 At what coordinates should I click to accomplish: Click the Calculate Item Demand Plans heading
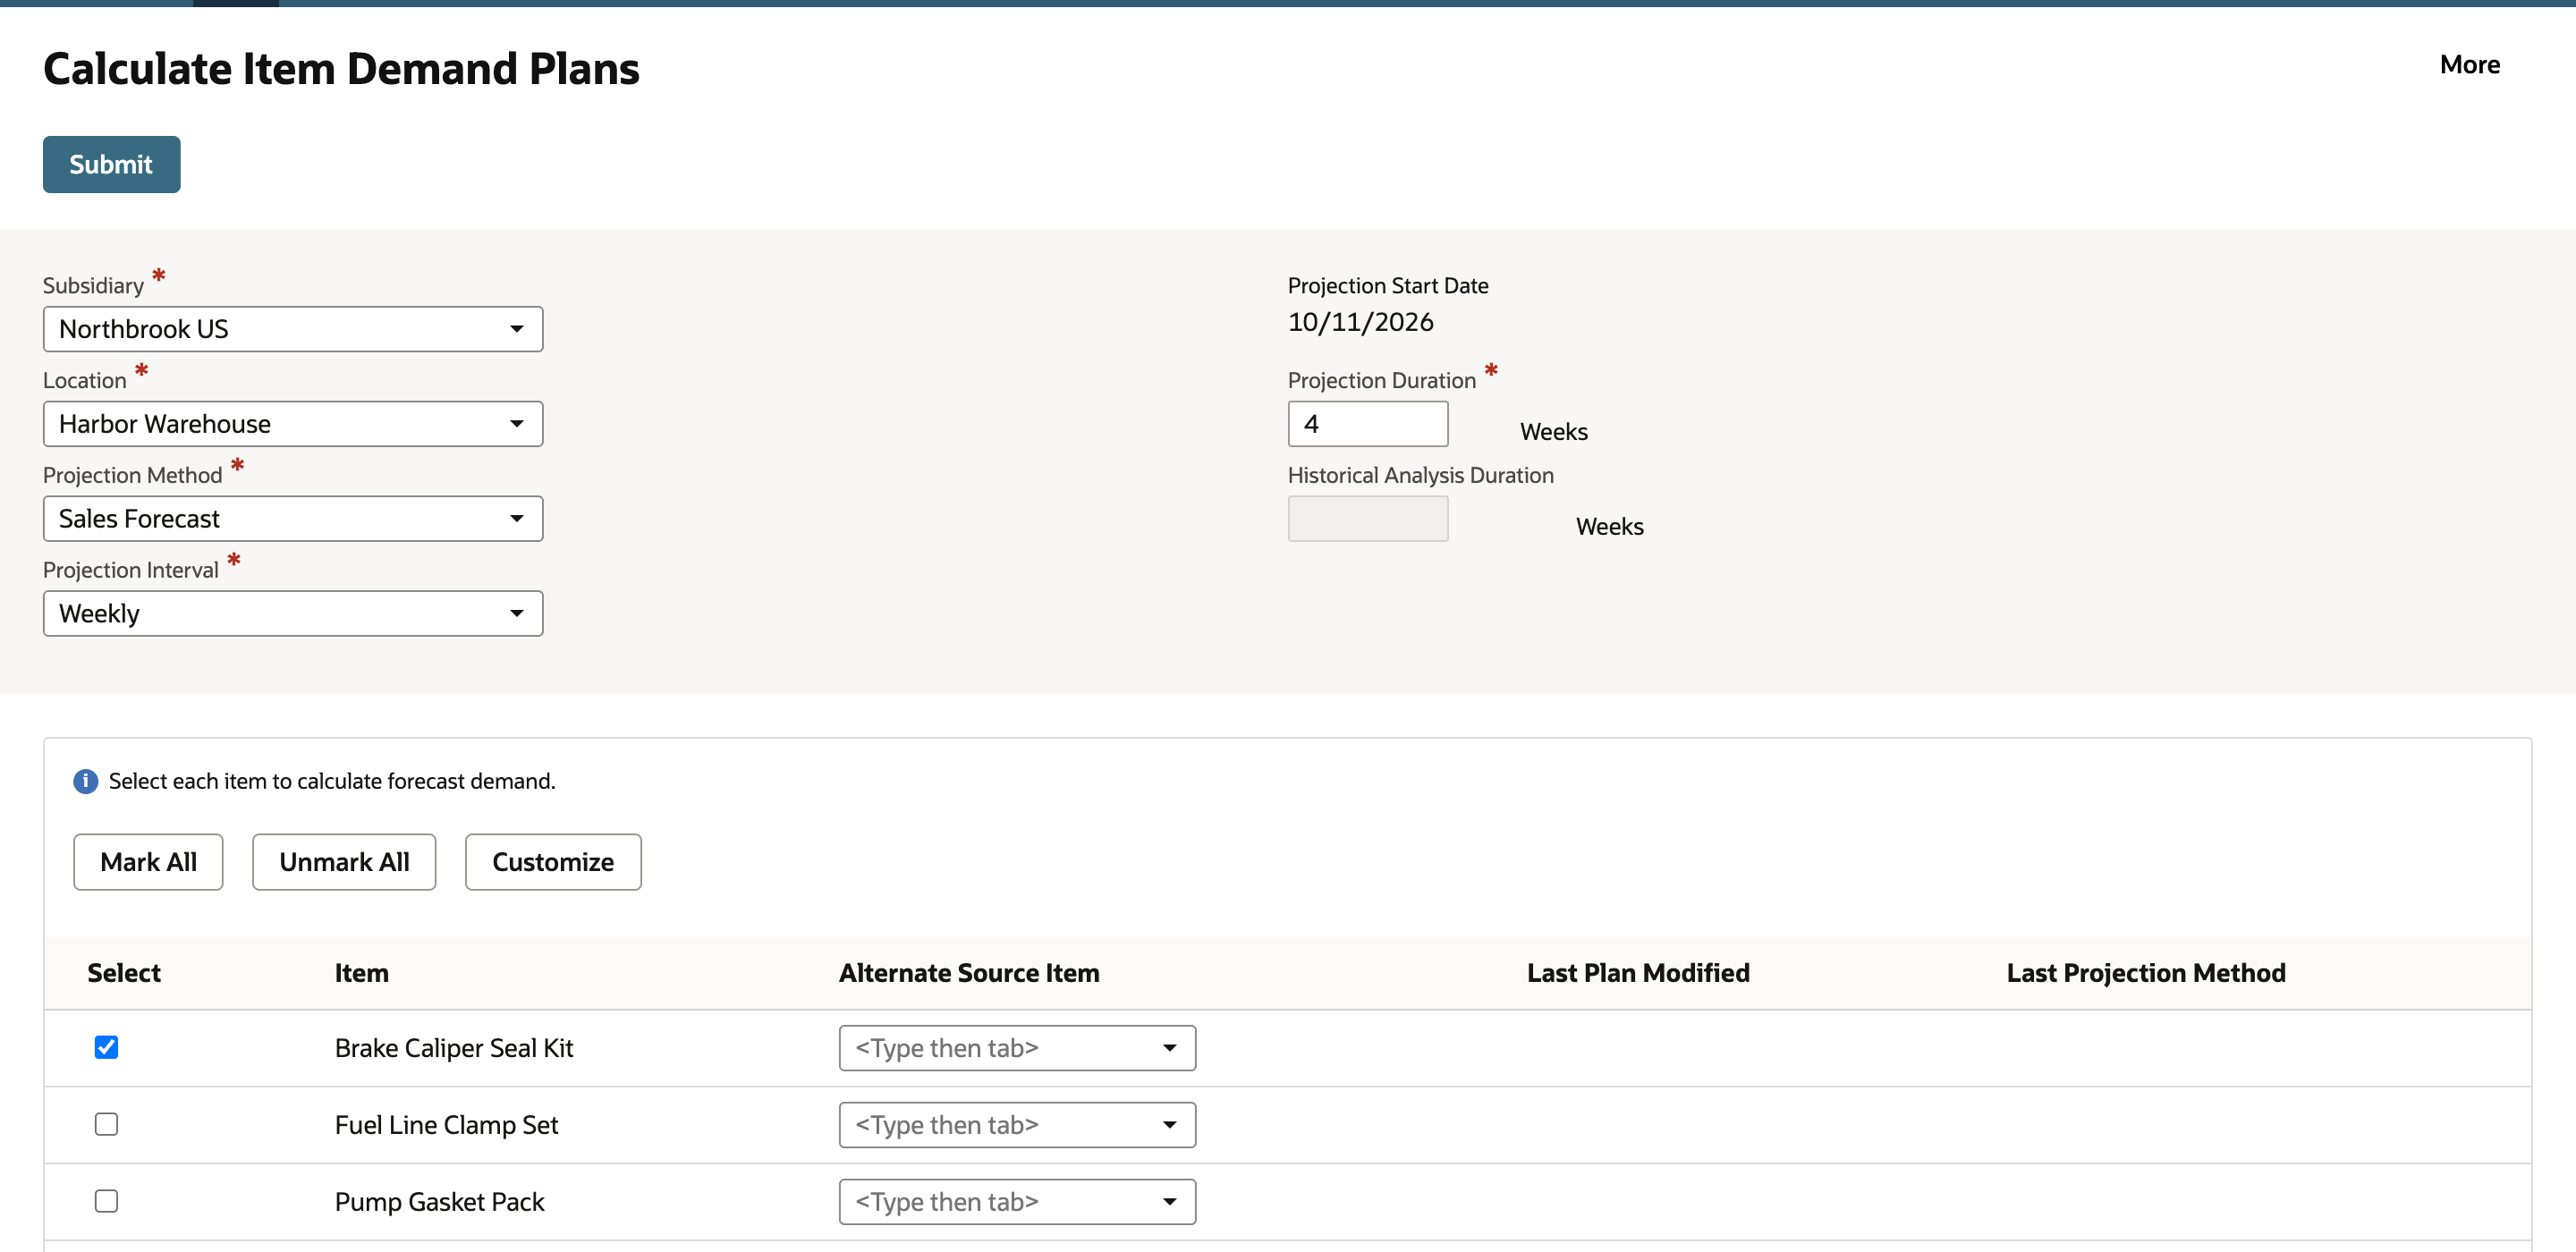coord(341,69)
